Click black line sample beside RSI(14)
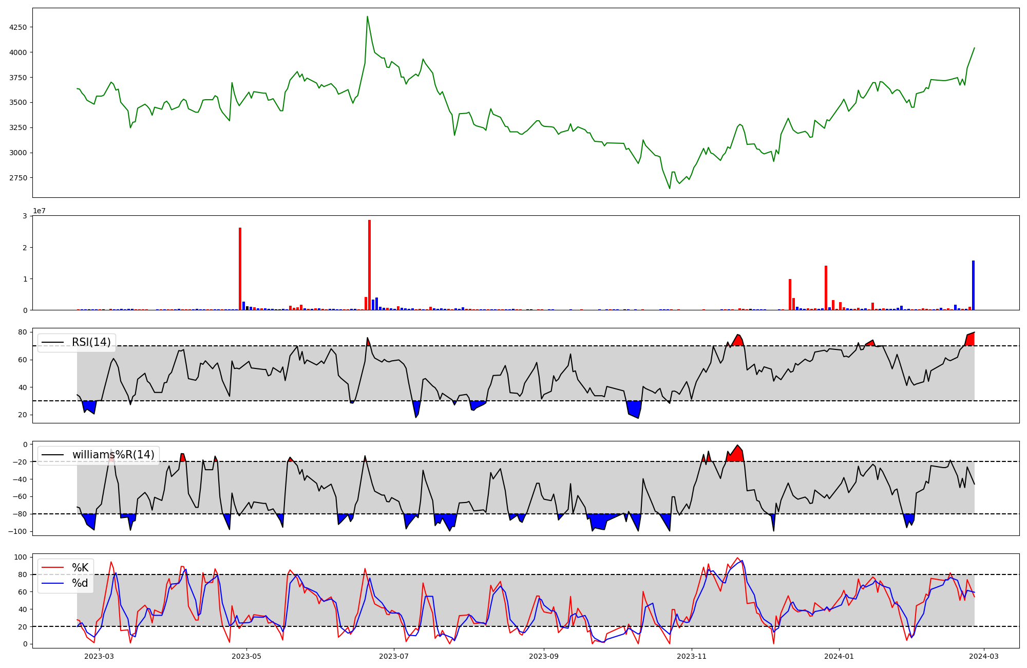This screenshot has width=1027, height=668. click(x=52, y=342)
